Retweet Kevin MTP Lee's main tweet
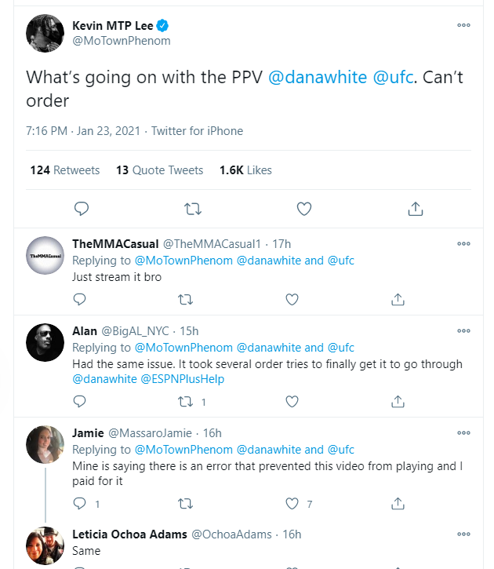Viewport: 494px width, 569px height. [192, 208]
